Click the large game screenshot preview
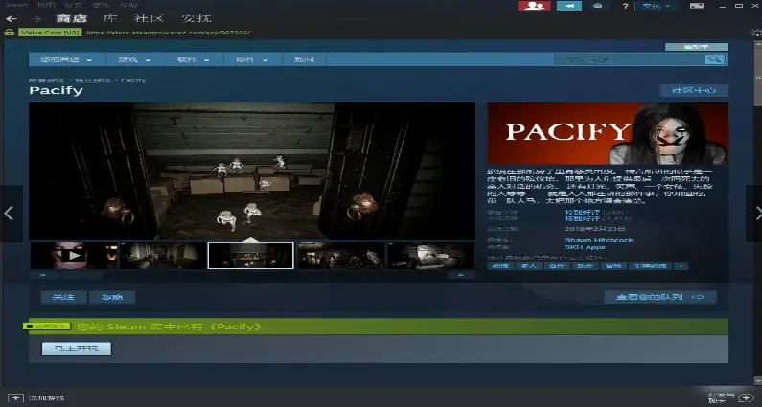The height and width of the screenshot is (407, 762). [x=252, y=171]
